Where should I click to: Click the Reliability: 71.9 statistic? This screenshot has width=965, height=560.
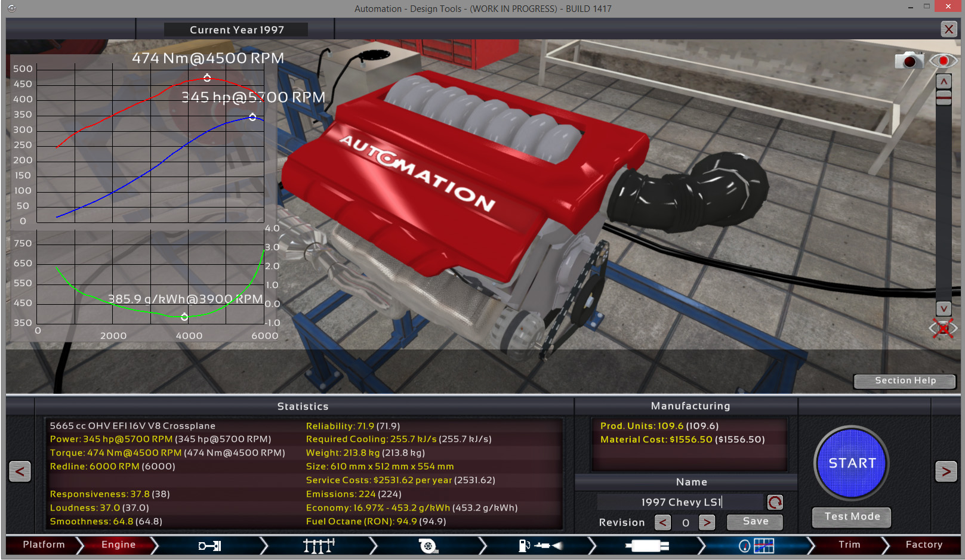click(x=353, y=426)
